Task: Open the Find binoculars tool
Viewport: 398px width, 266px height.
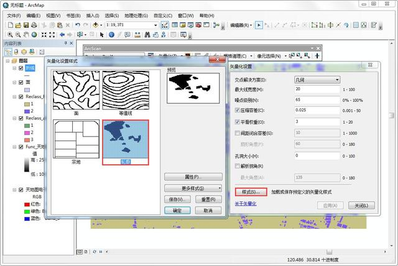Action: point(147,35)
